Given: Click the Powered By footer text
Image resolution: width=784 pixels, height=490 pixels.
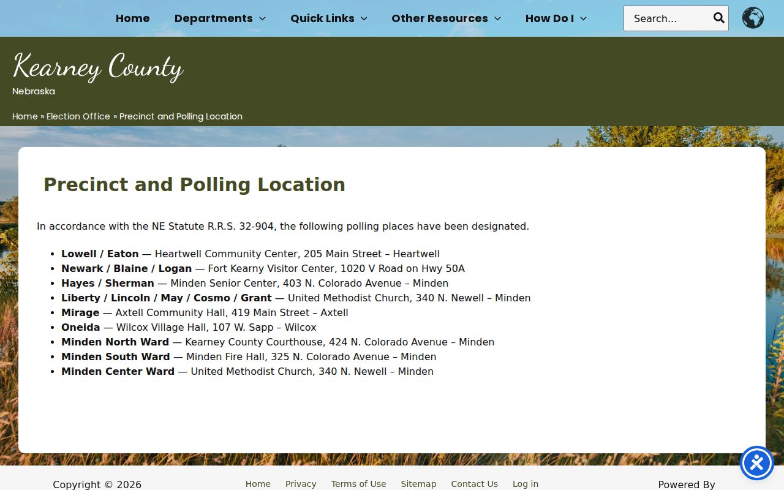Looking at the screenshot, I should [687, 484].
